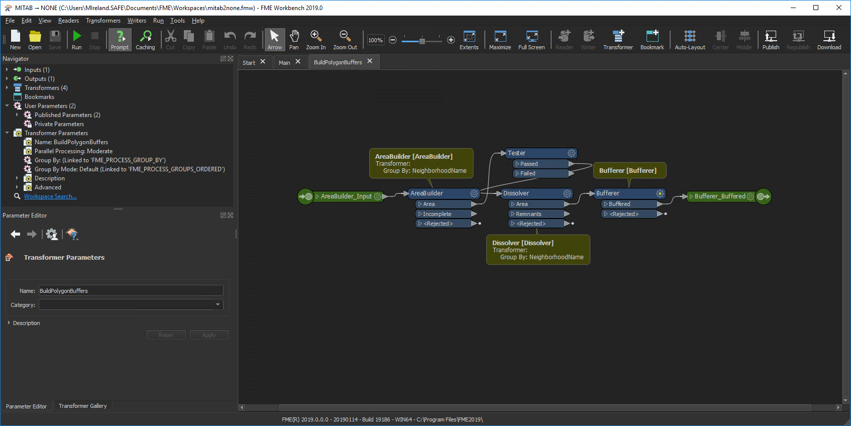
Task: Click the minus button beside the zoom slider
Action: tap(393, 40)
